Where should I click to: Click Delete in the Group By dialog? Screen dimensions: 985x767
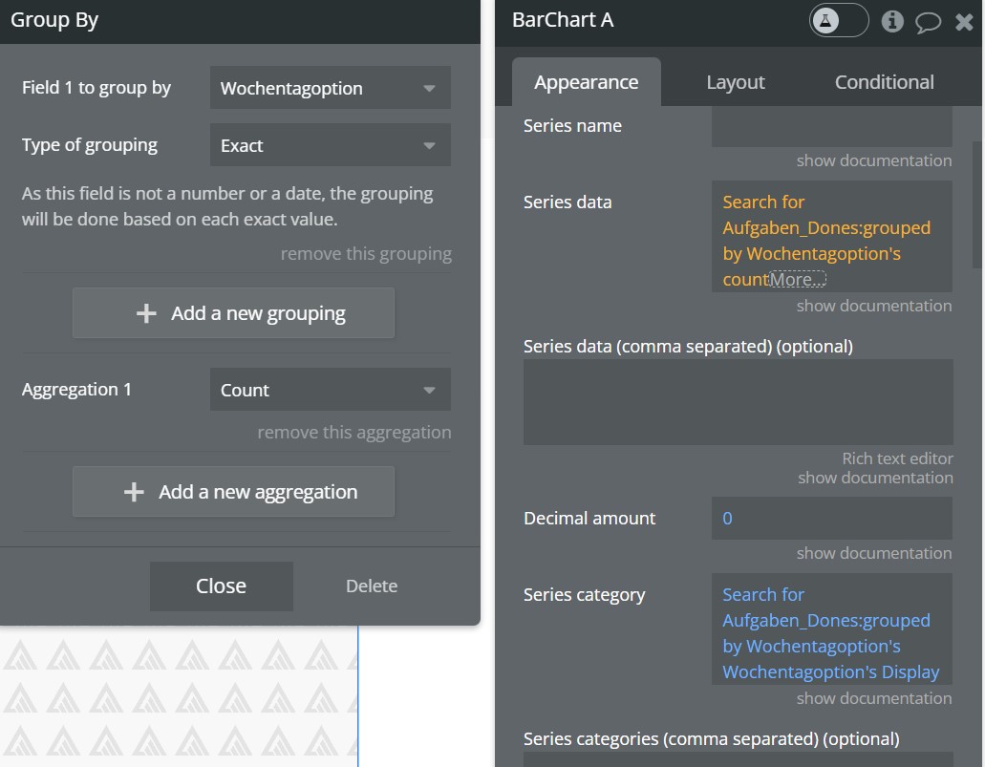point(372,586)
